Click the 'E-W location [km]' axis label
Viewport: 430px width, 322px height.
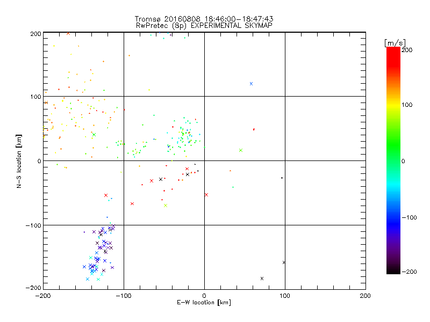[204, 303]
